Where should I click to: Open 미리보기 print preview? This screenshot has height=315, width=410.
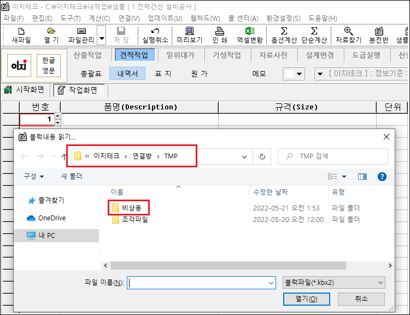click(190, 36)
